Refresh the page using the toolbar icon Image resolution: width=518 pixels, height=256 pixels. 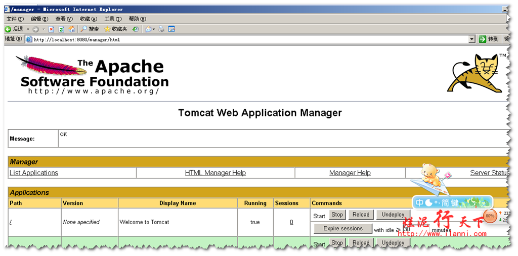pos(61,29)
